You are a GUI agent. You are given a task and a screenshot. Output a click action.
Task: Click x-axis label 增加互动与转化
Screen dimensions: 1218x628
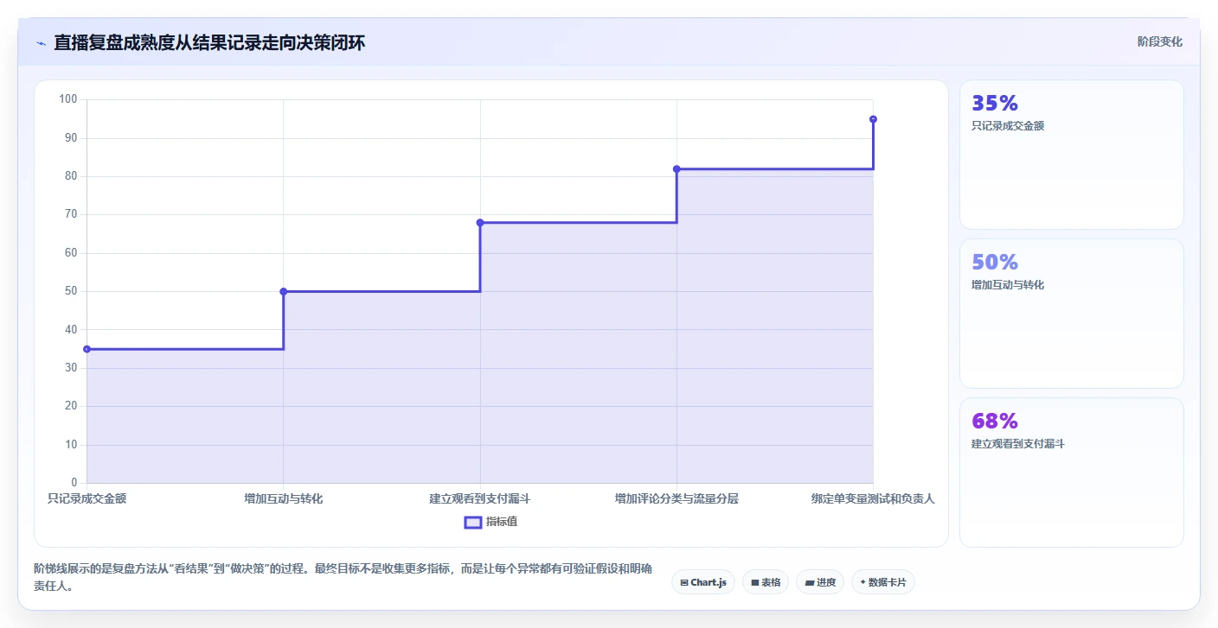click(284, 499)
